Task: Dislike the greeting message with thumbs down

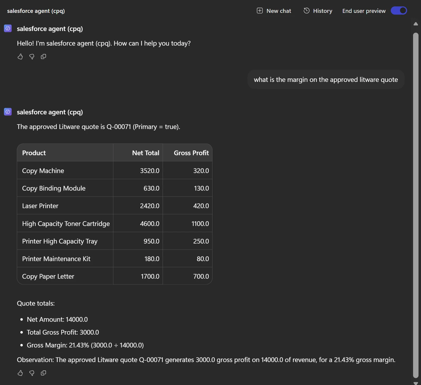Action: tap(32, 56)
